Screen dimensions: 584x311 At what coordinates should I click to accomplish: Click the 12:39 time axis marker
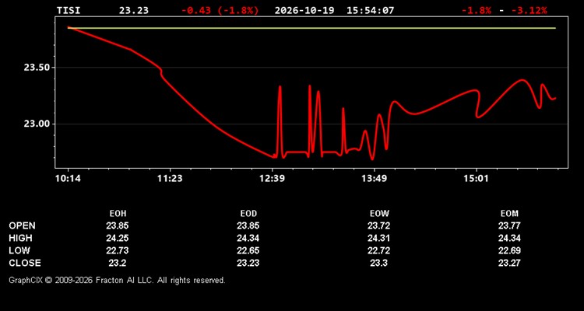pos(273,179)
